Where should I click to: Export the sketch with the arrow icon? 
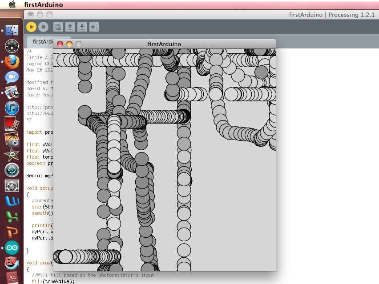[x=94, y=27]
